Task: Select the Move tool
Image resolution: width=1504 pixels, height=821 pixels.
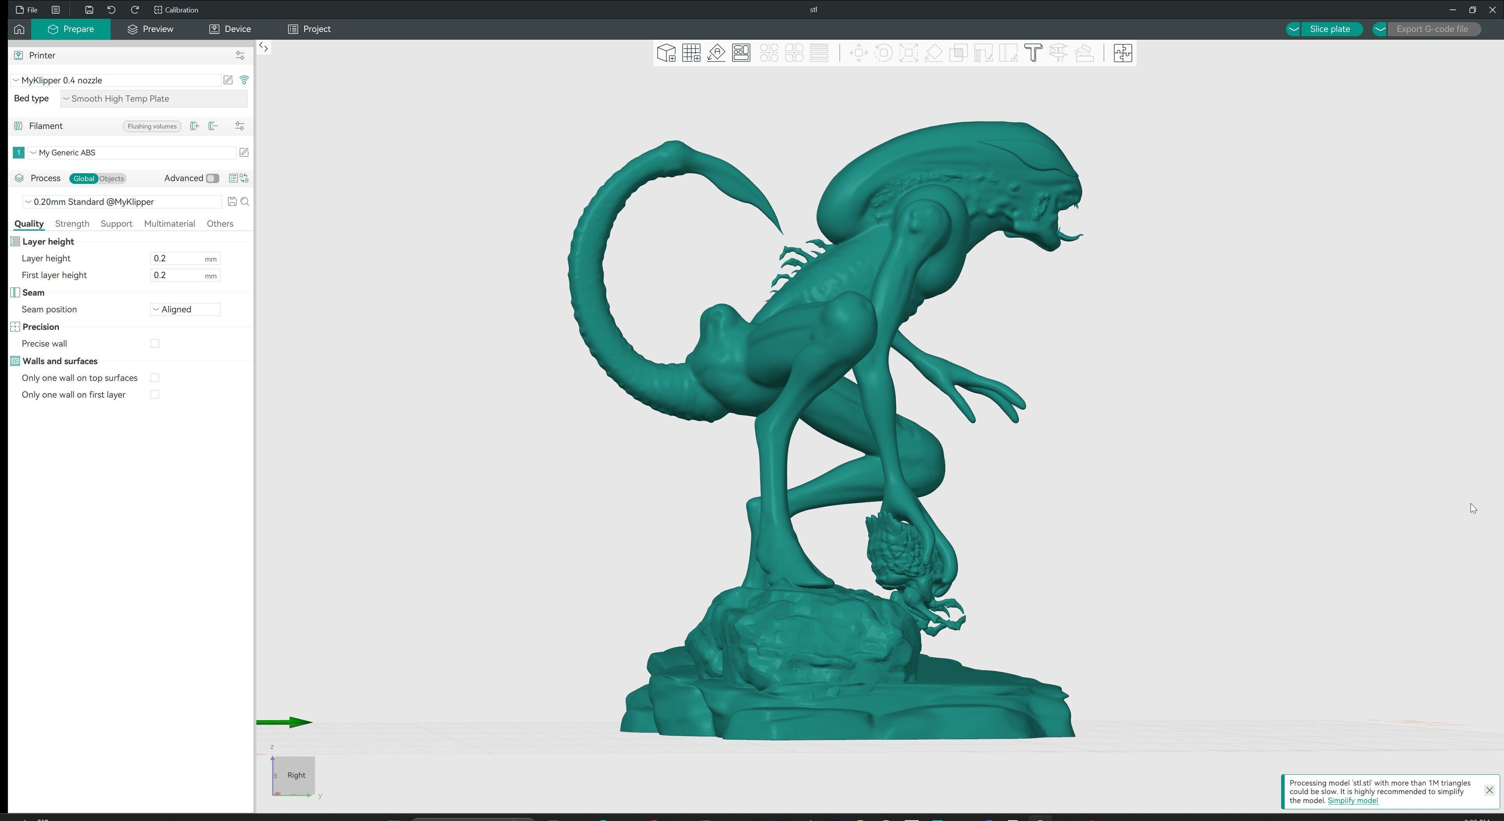Action: click(859, 53)
